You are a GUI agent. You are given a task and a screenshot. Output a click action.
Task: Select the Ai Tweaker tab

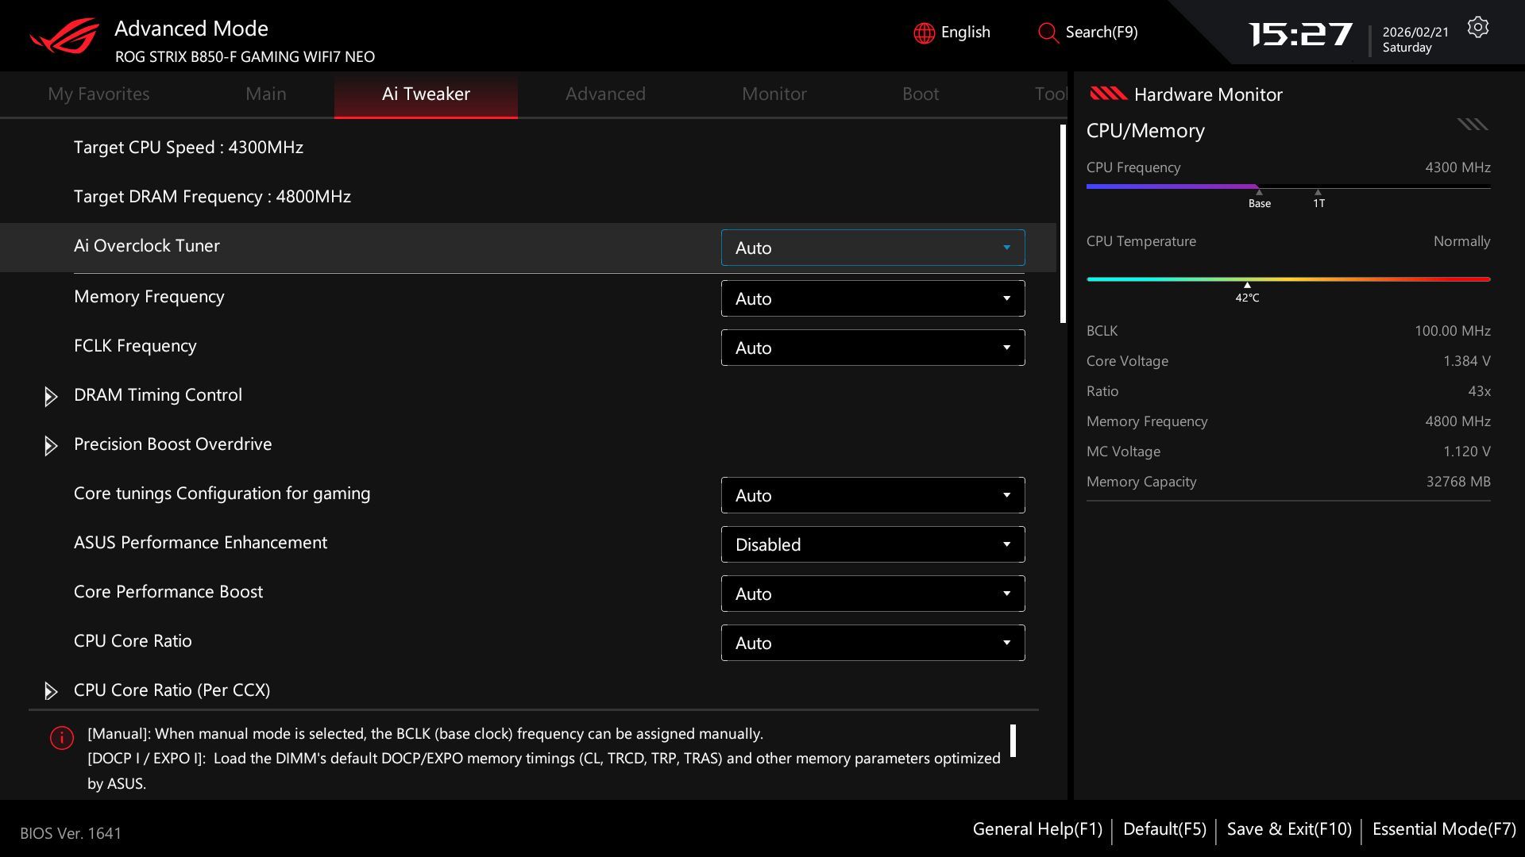pos(426,94)
